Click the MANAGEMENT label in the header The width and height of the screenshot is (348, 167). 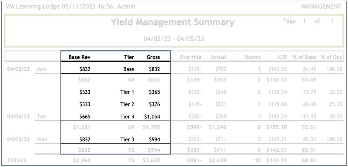322,6
